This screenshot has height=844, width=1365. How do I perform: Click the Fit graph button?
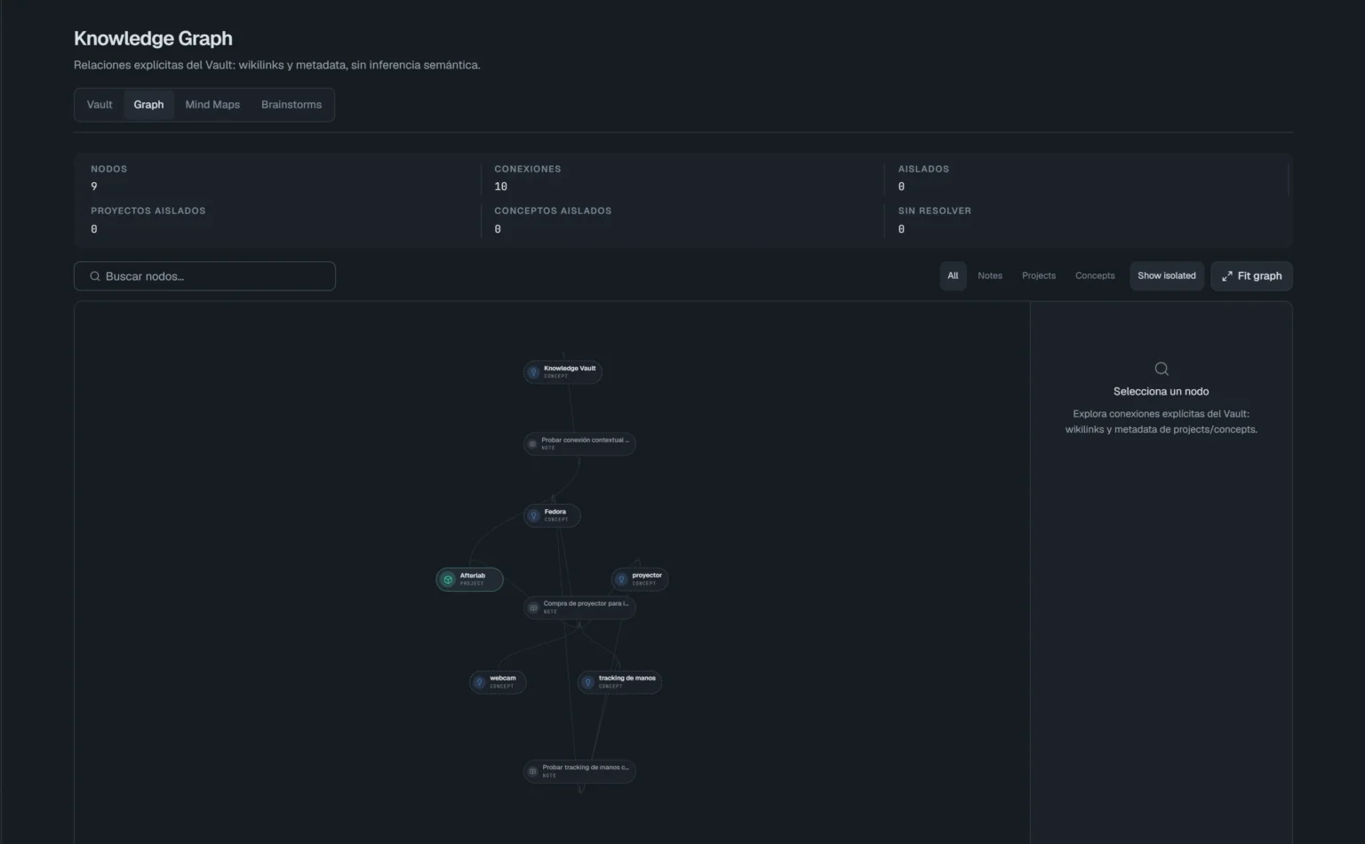(x=1251, y=275)
